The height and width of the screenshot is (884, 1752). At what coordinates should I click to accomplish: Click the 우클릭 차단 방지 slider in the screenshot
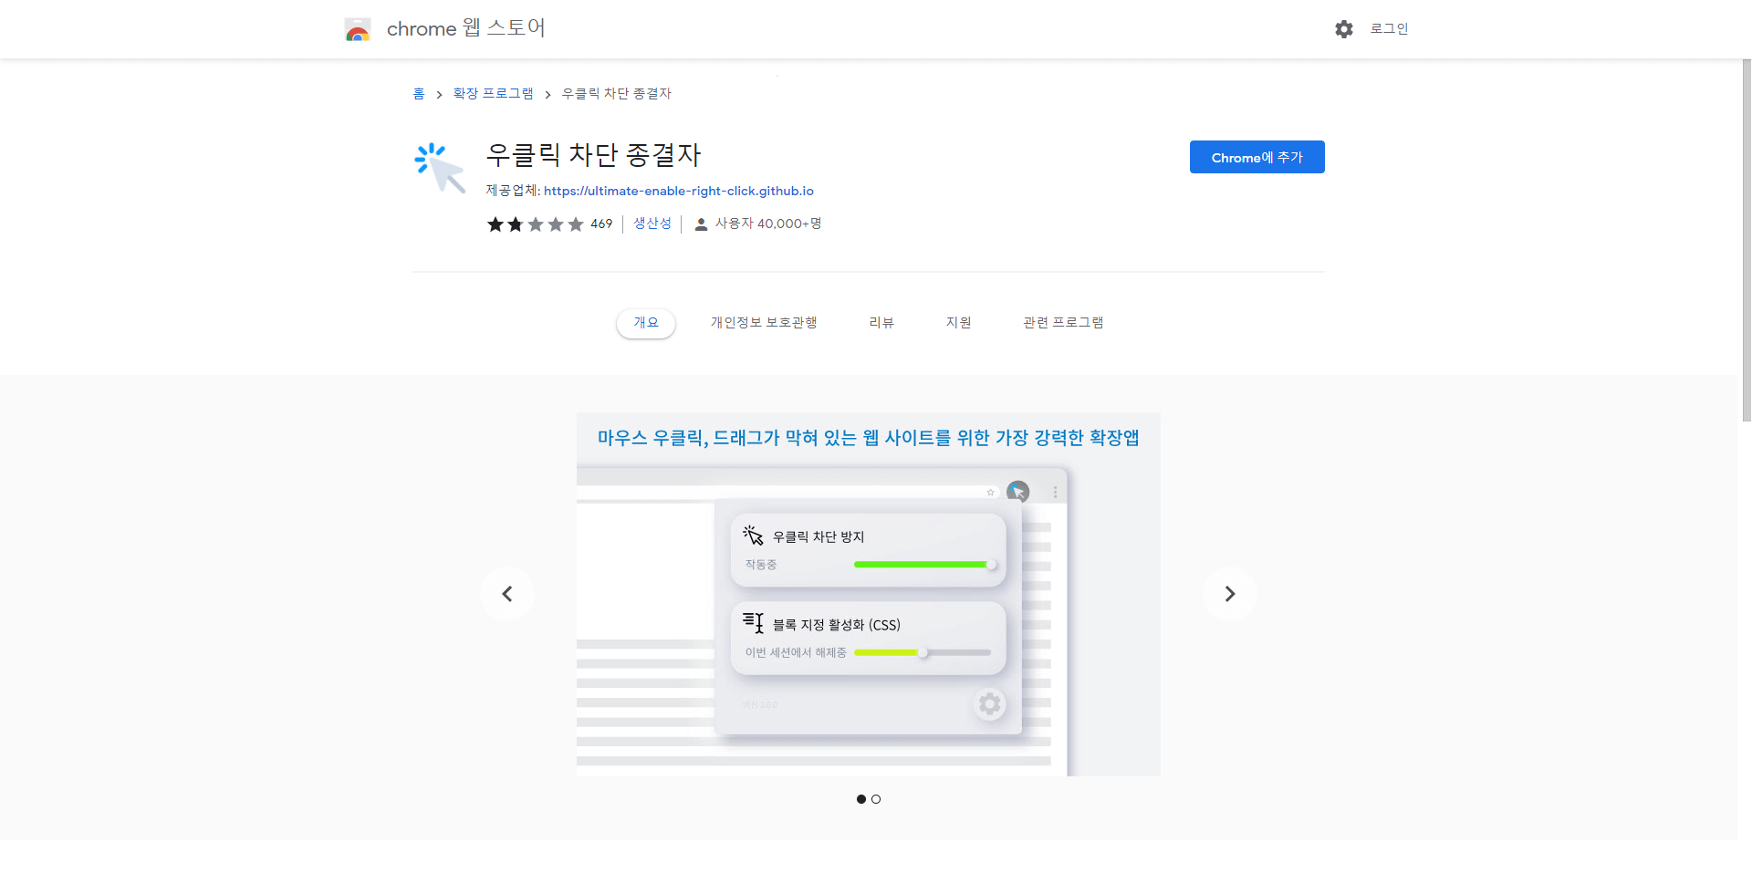pyautogui.click(x=925, y=565)
